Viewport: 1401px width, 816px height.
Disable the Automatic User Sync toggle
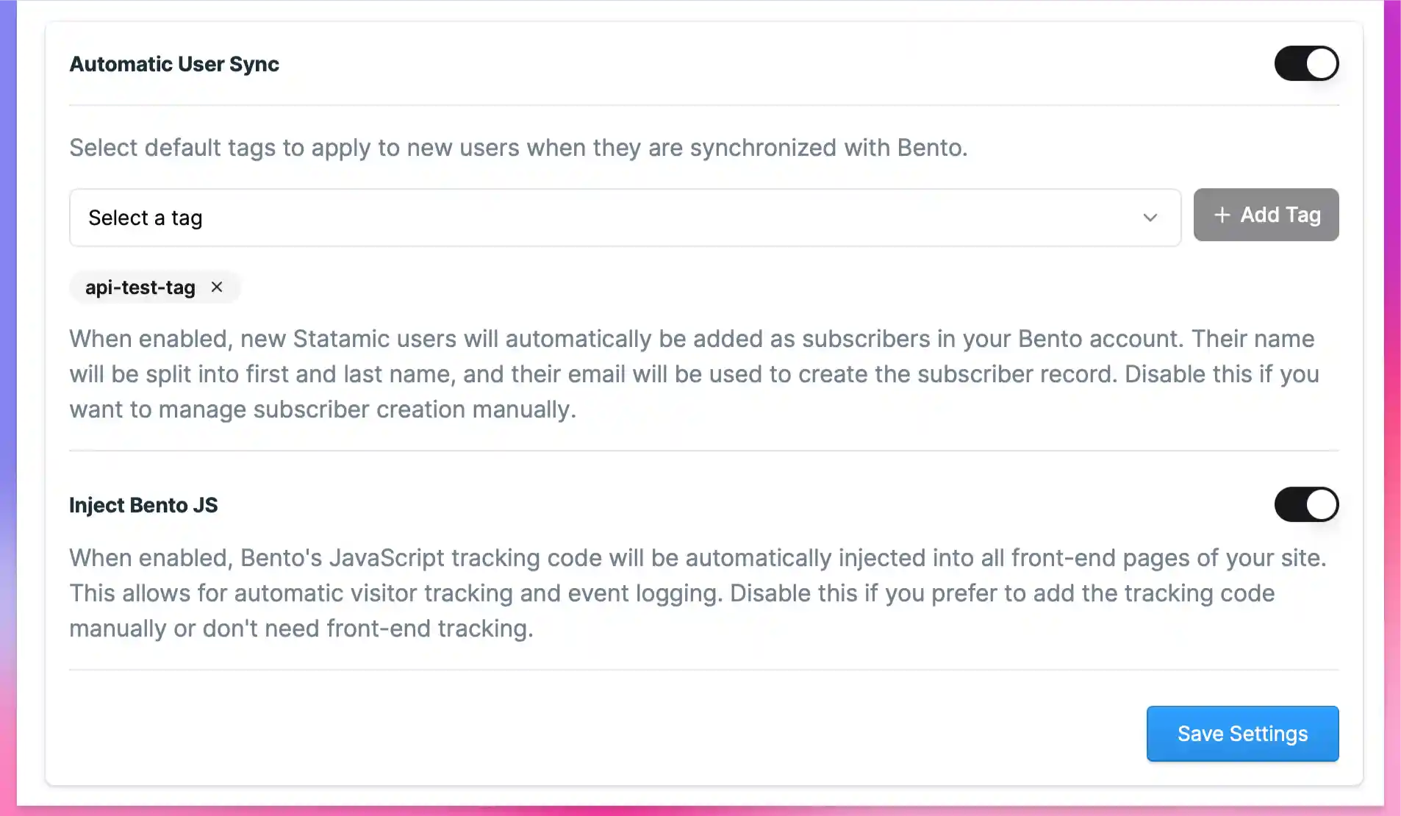tap(1306, 63)
